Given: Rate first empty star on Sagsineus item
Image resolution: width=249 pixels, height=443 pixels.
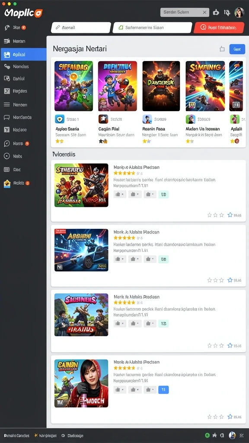Looking at the screenshot, I should pyautogui.click(x=210, y=346).
